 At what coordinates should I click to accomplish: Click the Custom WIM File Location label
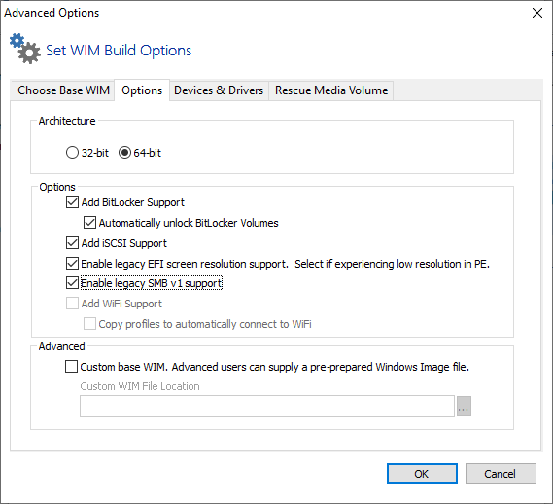click(140, 386)
